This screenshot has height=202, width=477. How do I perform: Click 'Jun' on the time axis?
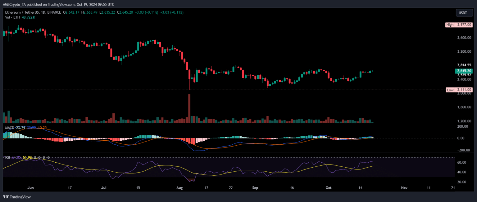[x=30, y=188]
